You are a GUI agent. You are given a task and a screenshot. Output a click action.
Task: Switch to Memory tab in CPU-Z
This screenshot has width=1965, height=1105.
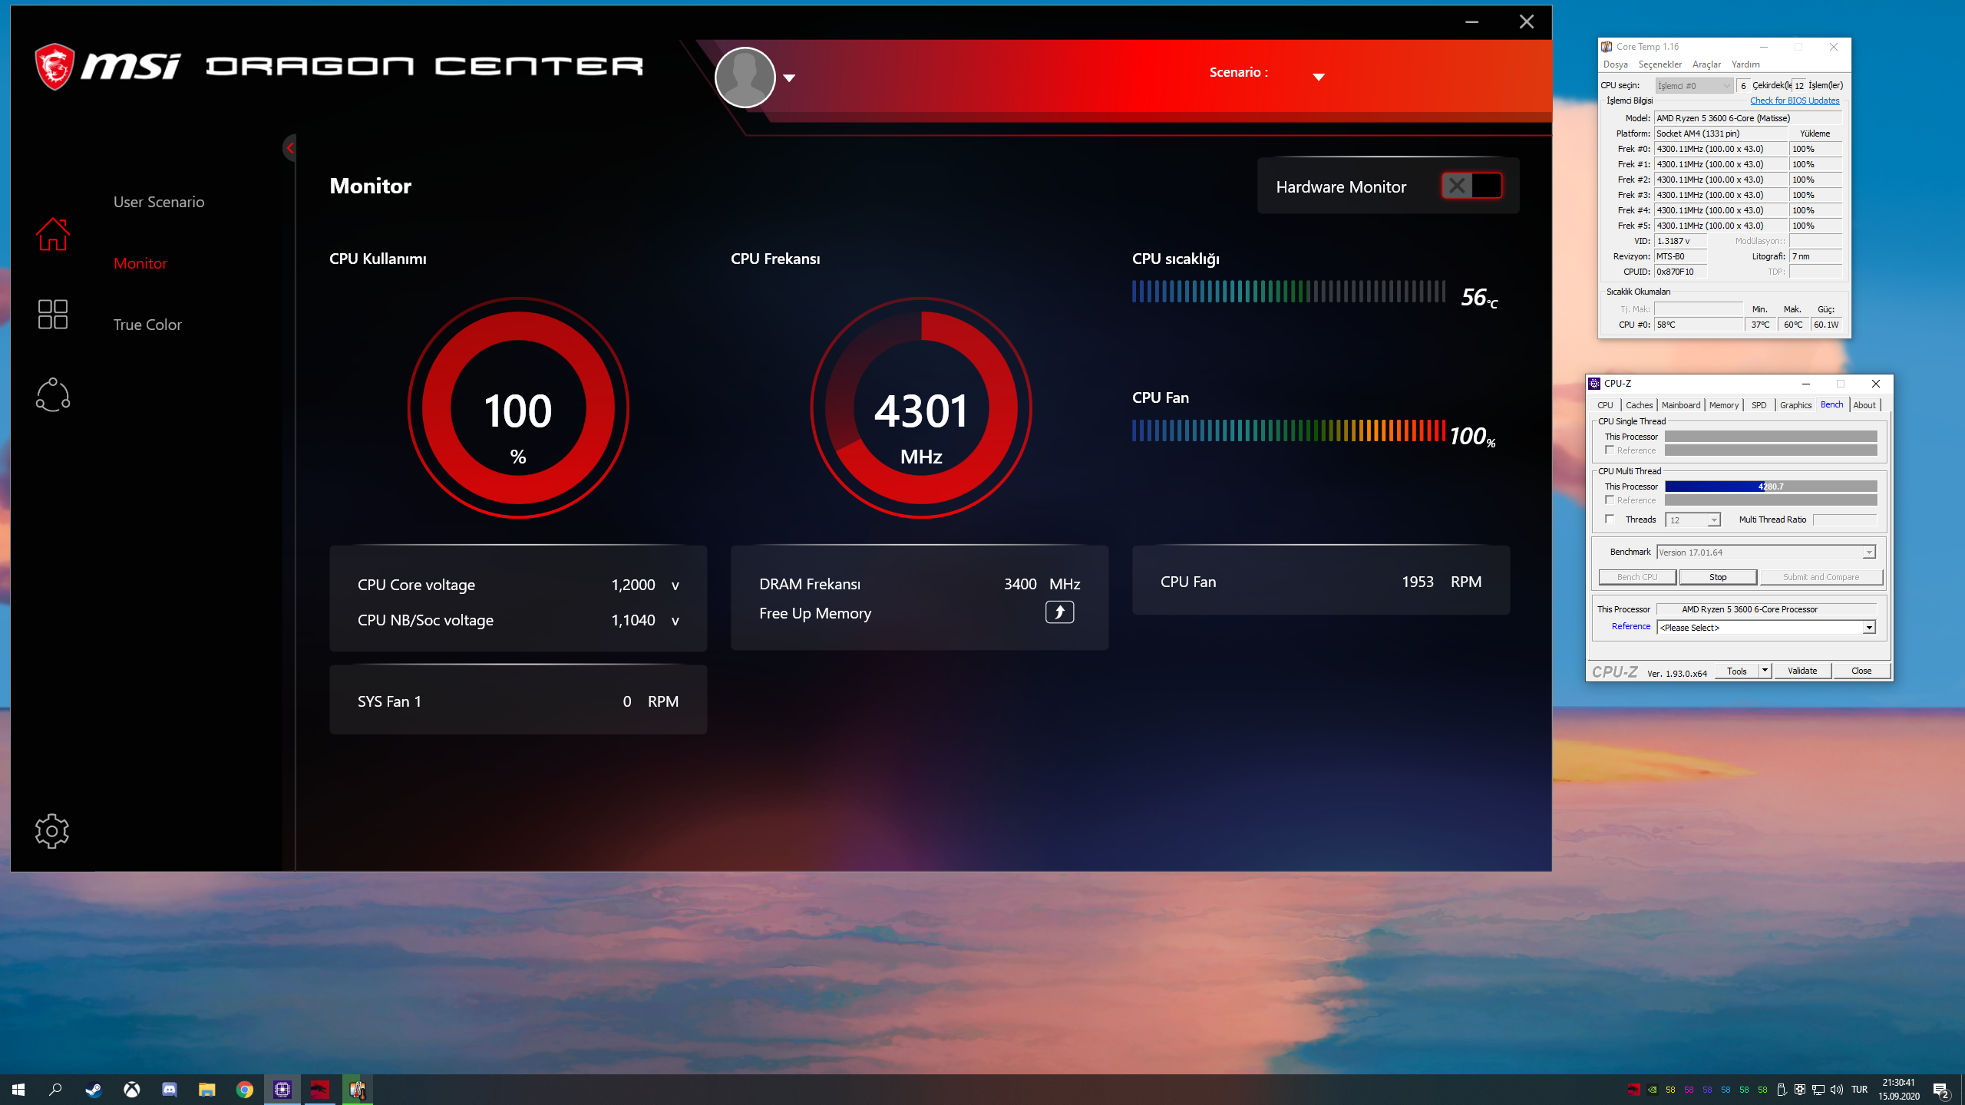pyautogui.click(x=1724, y=405)
